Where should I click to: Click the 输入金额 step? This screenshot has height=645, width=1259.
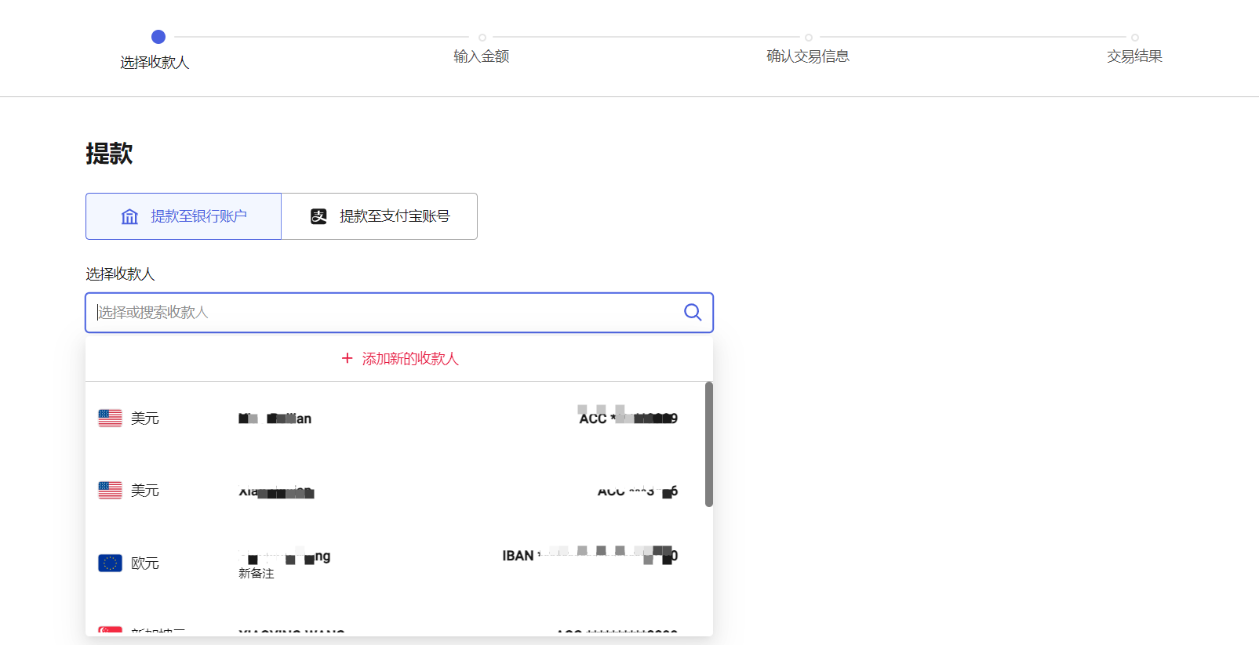[482, 56]
